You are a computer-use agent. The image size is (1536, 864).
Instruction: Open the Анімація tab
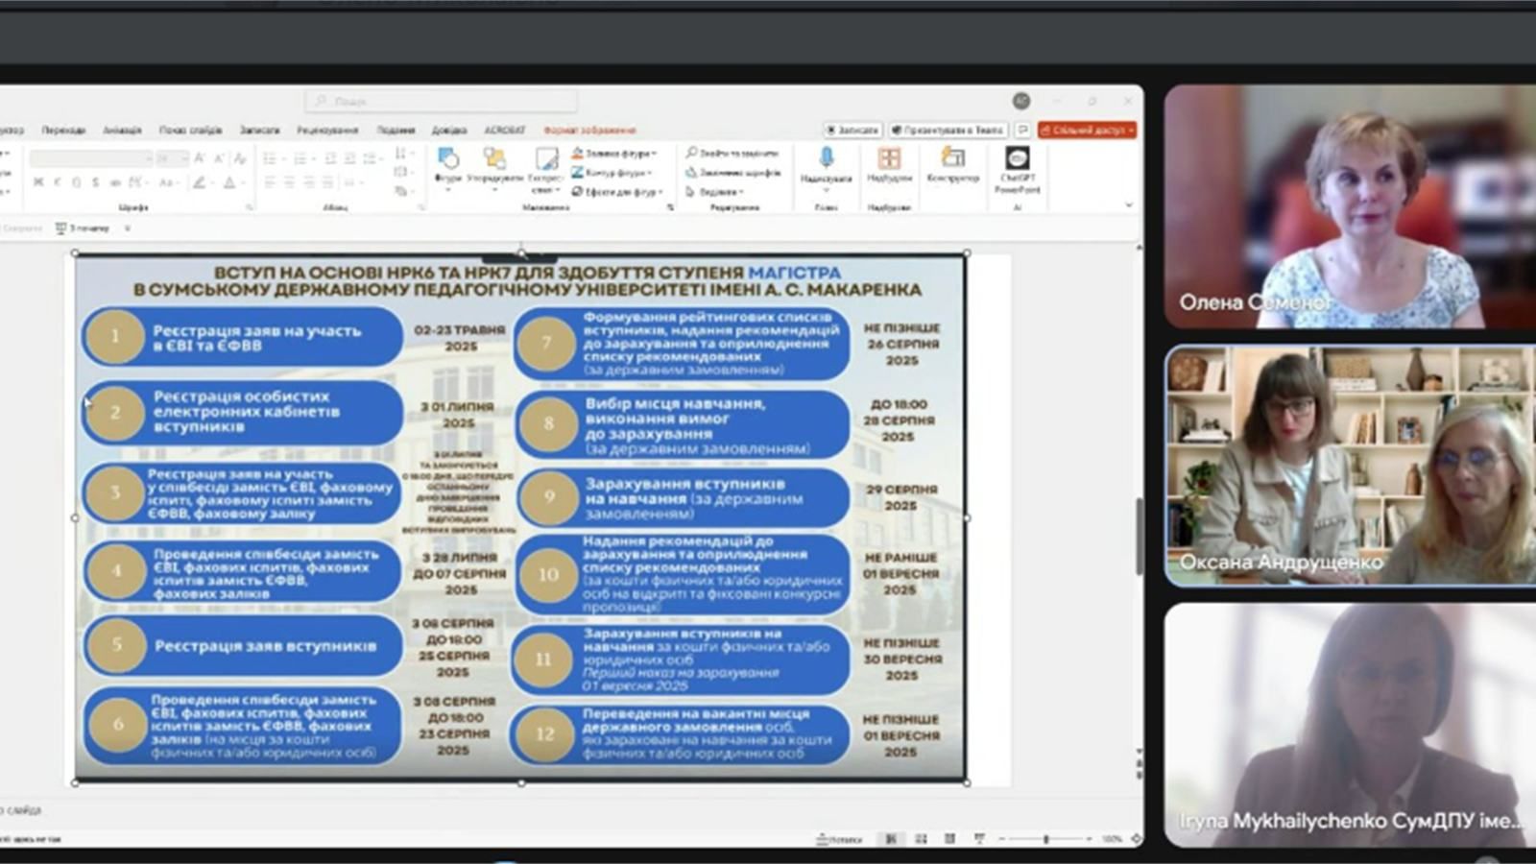[x=122, y=130]
